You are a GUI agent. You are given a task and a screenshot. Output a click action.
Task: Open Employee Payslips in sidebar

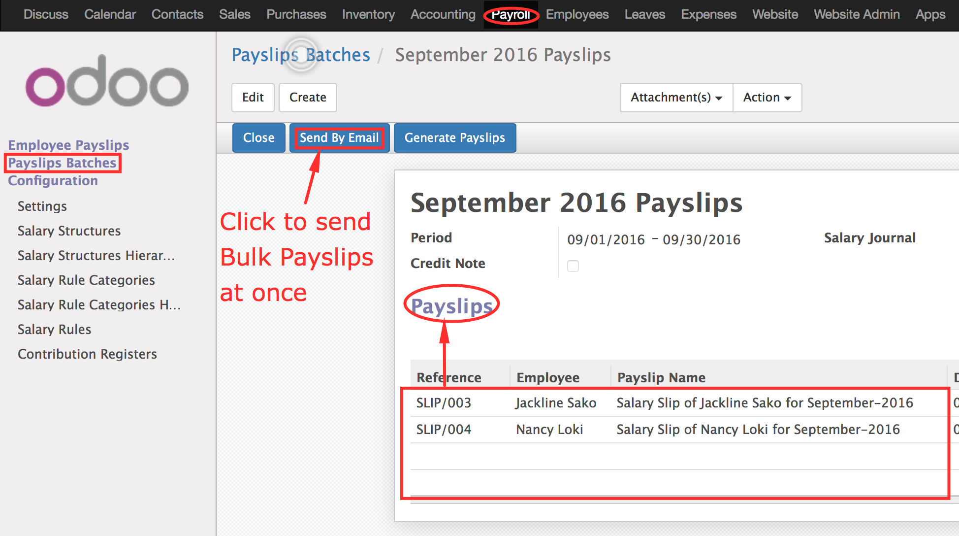(x=68, y=145)
